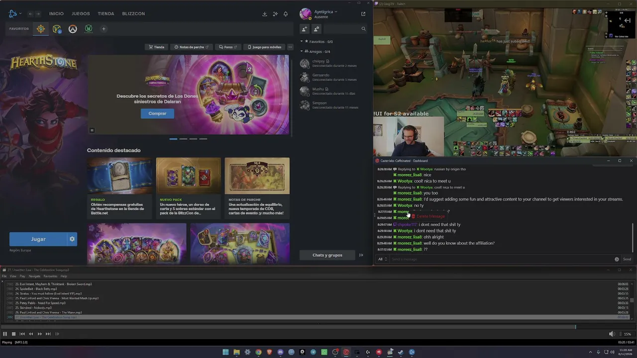
Task: Open Favourites menu in music player
Action: [50, 276]
